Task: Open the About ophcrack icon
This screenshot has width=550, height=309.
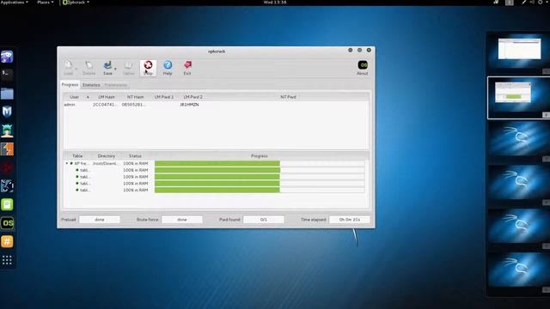Action: point(363,68)
